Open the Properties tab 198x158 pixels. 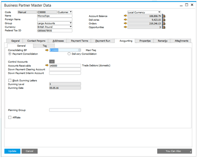click(145, 41)
